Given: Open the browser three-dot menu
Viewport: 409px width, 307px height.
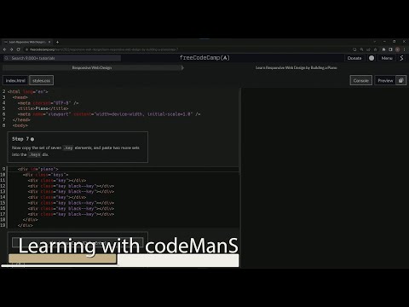Looking at the screenshot, I should click(x=404, y=49).
